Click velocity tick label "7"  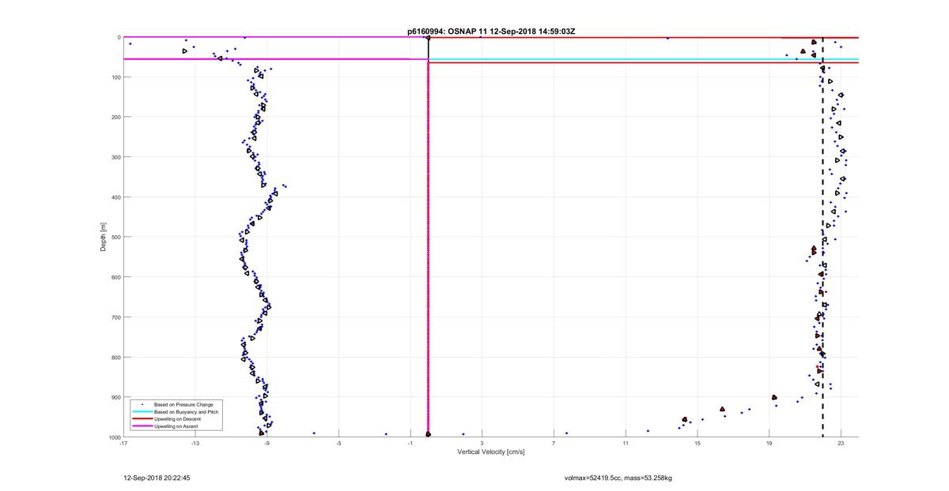pyautogui.click(x=554, y=444)
